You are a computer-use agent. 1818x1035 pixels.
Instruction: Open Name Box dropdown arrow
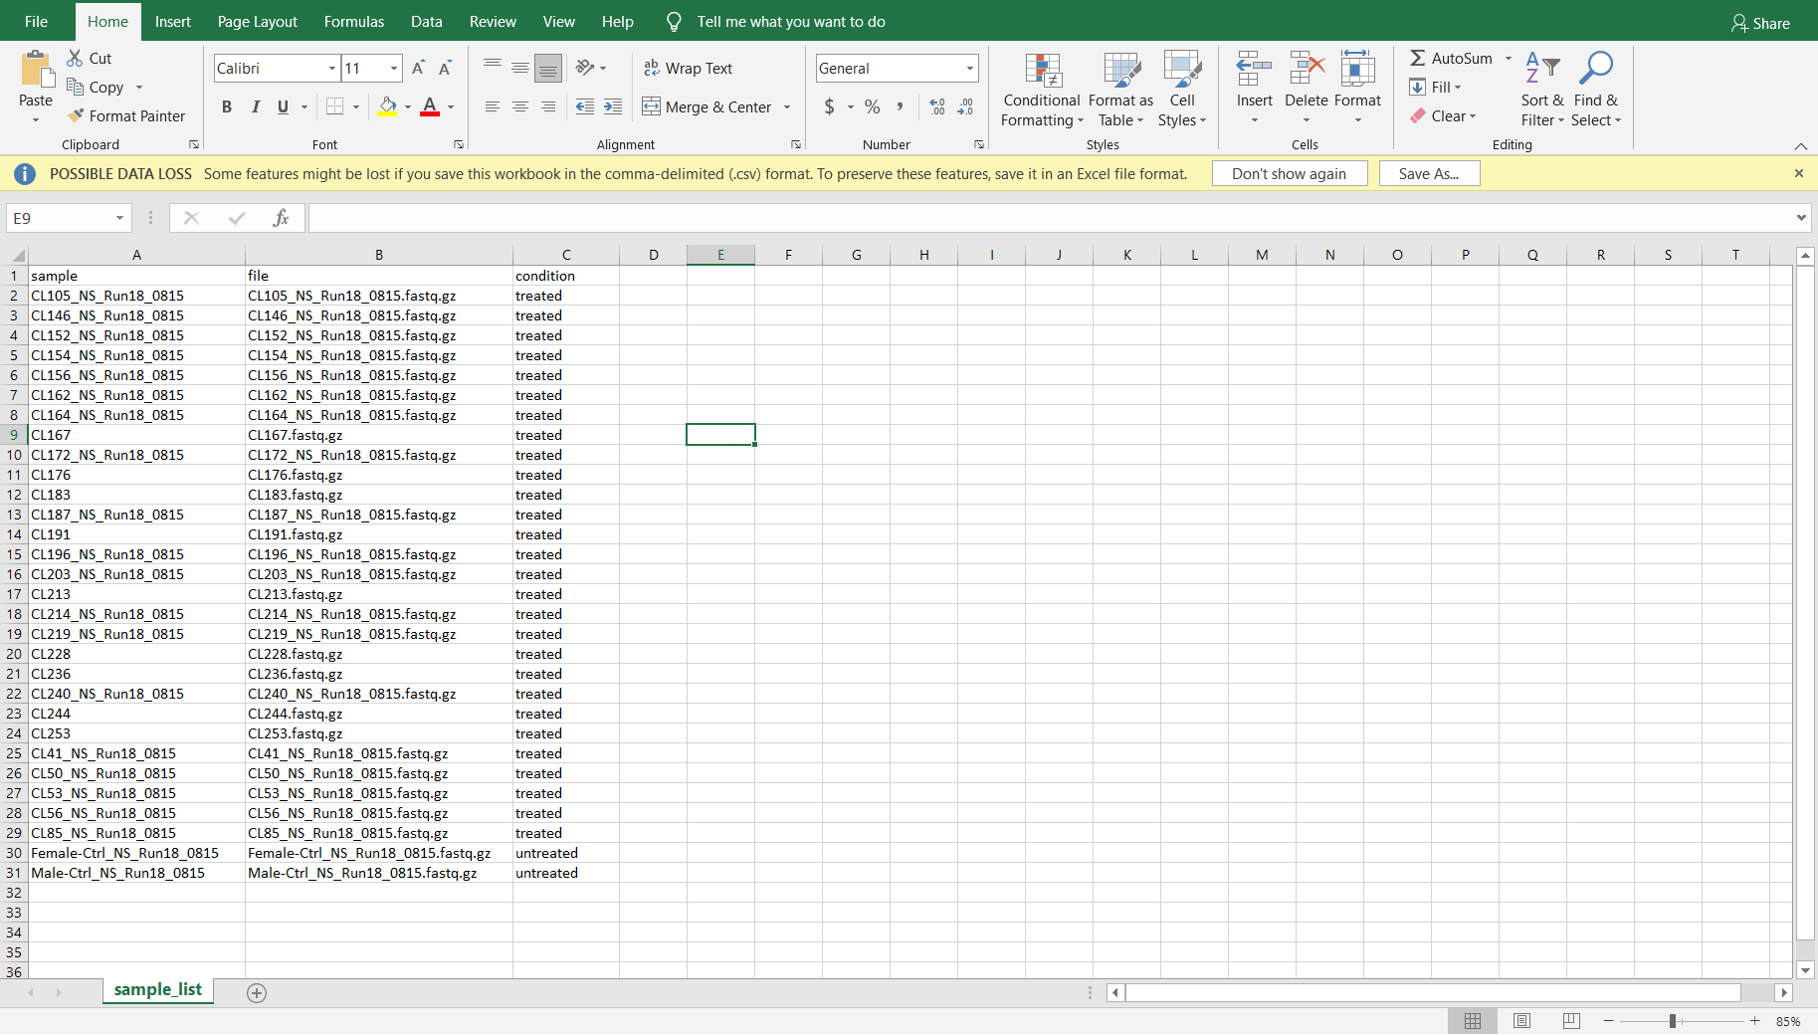[119, 218]
